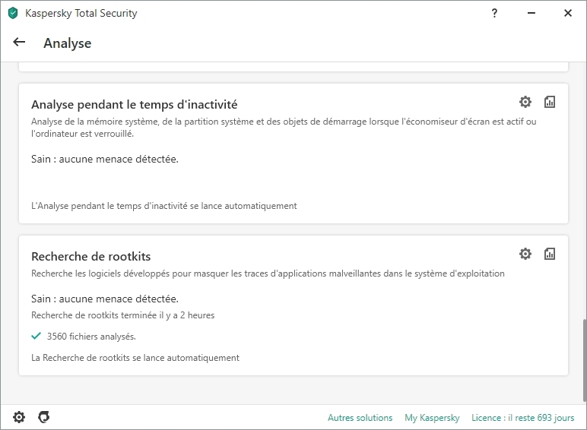Click the support icon in bottom bar
Image resolution: width=587 pixels, height=430 pixels.
point(44,417)
